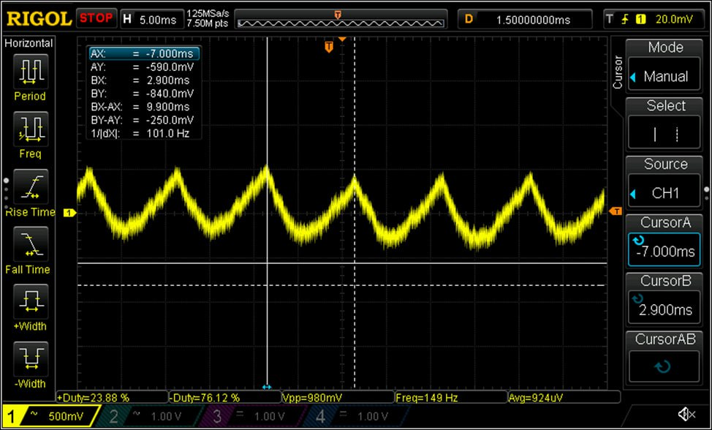Click the Vpp=980mV measurement
Screen dimensions: 712x430
(x=338, y=398)
